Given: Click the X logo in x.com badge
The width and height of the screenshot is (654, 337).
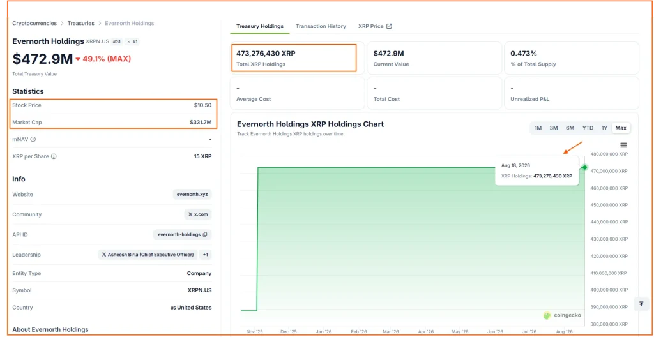Looking at the screenshot, I should [190, 214].
